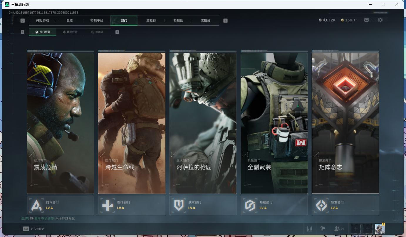Open the 特战干员 tab
The height and width of the screenshot is (237, 406).
97,21
